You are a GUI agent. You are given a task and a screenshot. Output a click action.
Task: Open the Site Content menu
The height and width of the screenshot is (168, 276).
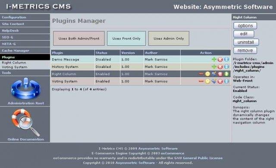(25, 24)
